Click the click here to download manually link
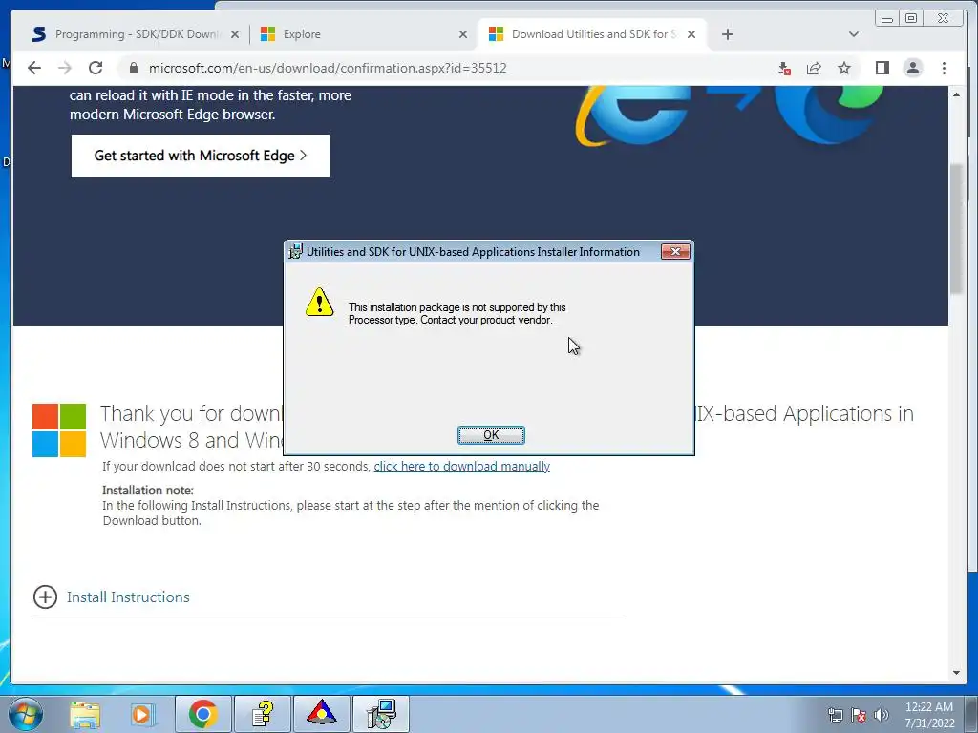978x733 pixels. [461, 466]
